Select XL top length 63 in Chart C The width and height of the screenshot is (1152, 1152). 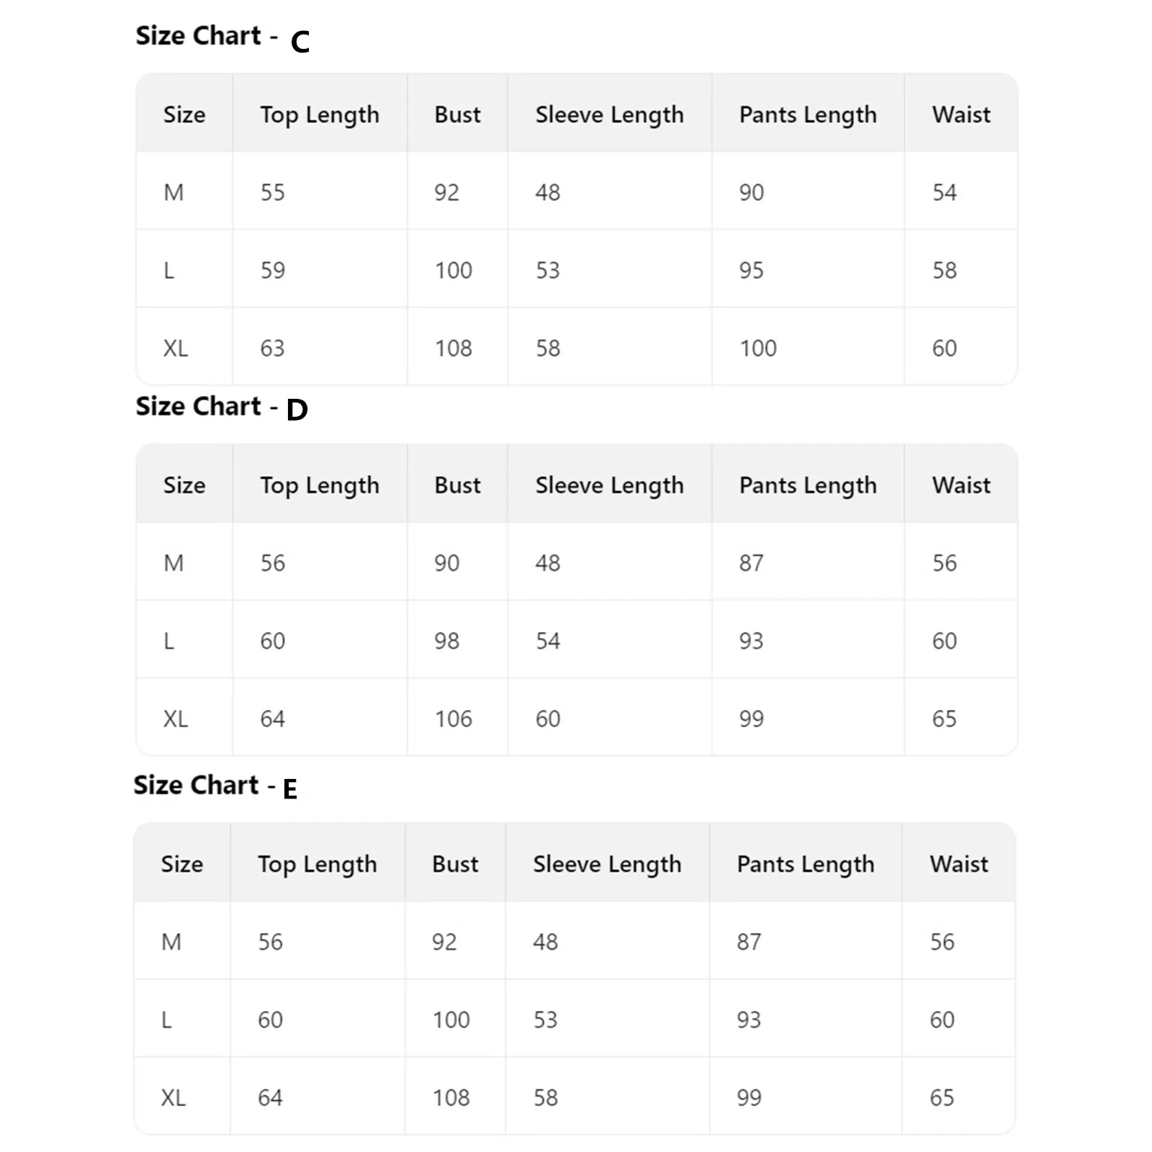pyautogui.click(x=273, y=348)
